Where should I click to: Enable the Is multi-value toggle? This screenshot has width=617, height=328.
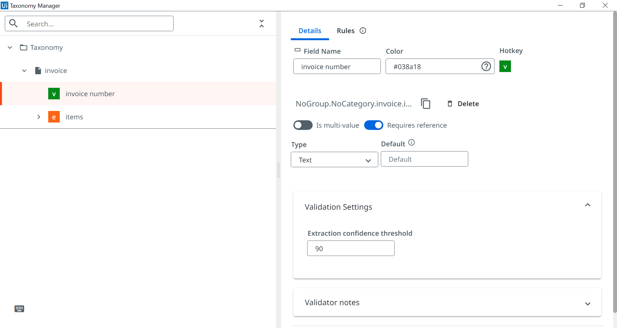(303, 125)
